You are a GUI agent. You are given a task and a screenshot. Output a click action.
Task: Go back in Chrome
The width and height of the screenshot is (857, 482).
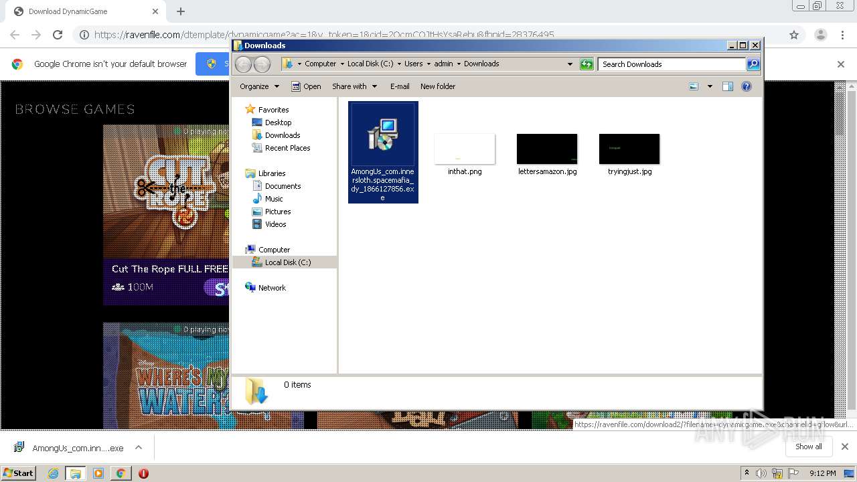click(15, 35)
